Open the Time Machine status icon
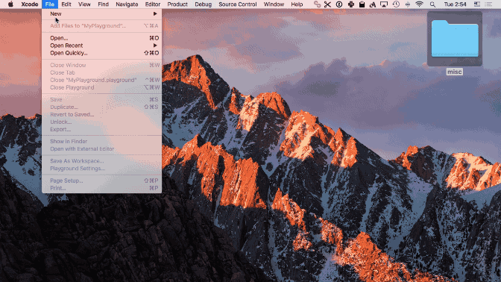This screenshot has height=282, width=501. pyautogui.click(x=396, y=4)
